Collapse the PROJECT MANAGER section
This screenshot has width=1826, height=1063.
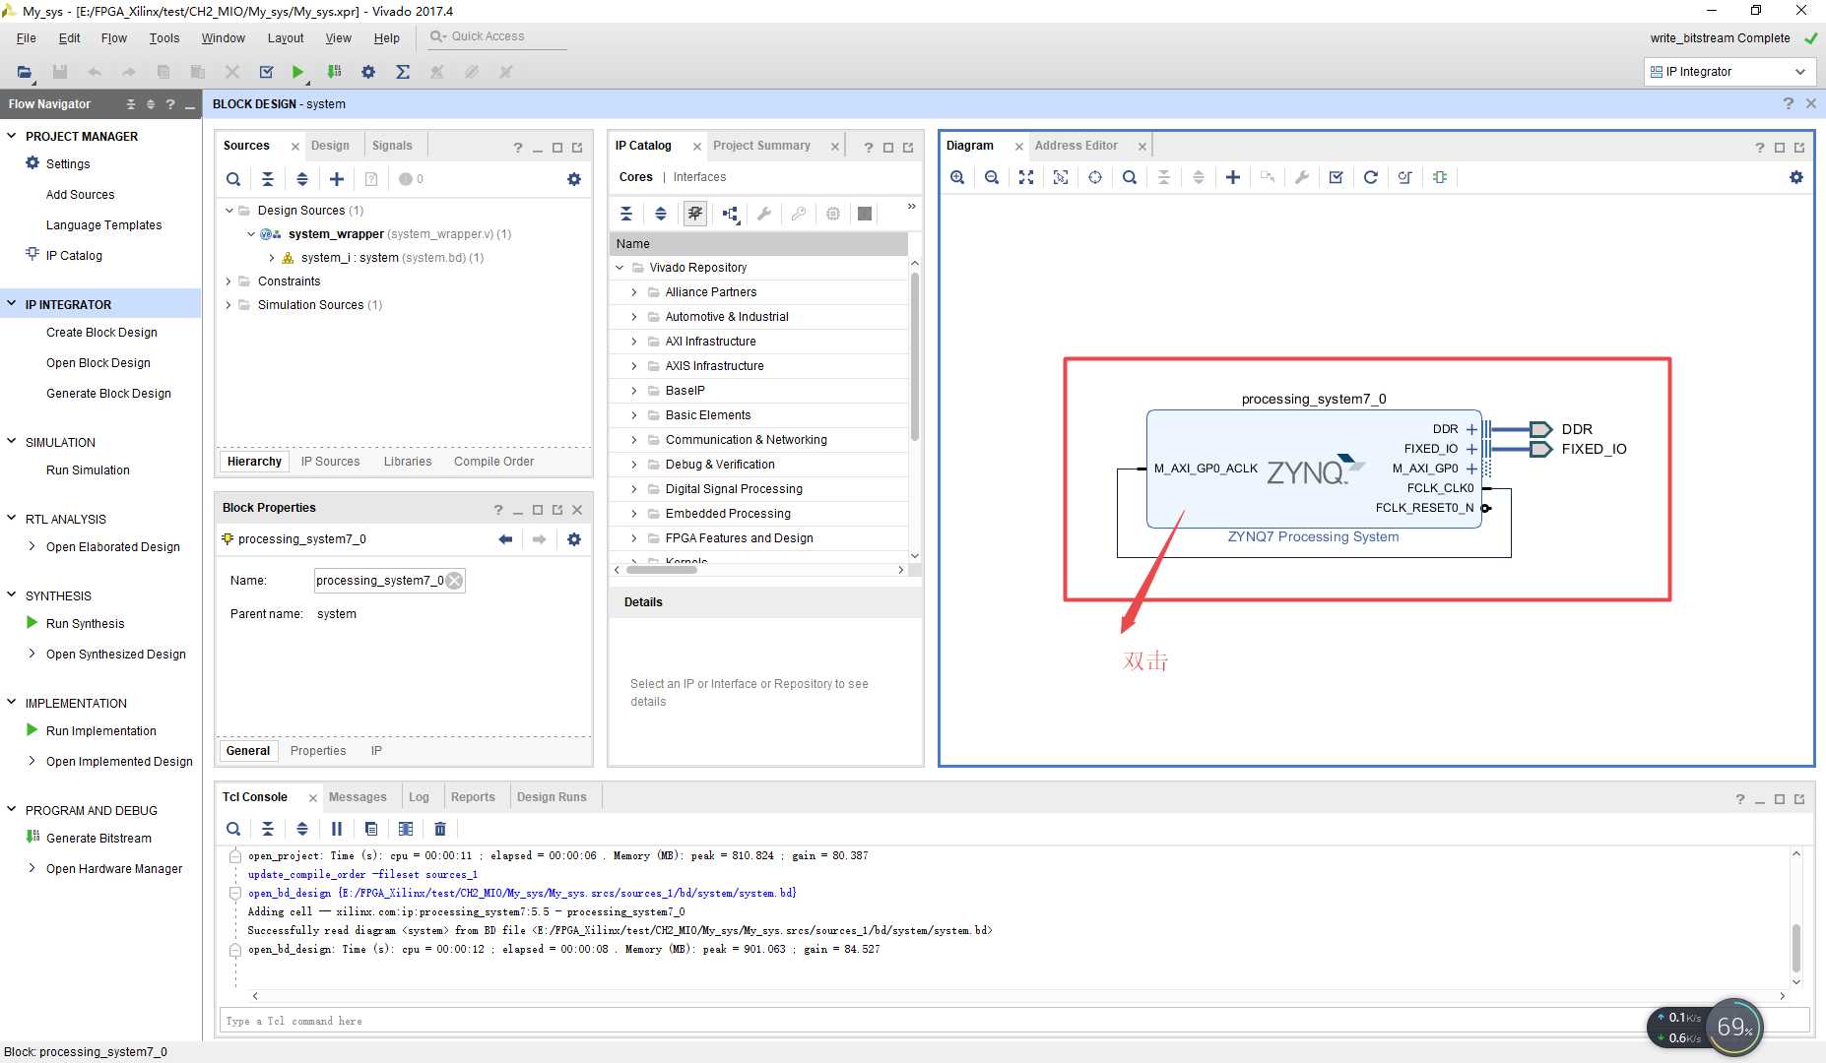[12, 136]
